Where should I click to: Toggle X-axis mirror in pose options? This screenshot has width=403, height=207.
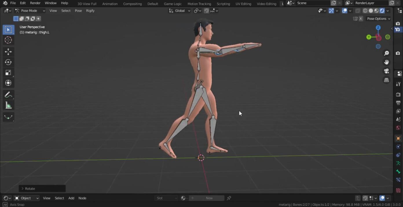point(361,19)
